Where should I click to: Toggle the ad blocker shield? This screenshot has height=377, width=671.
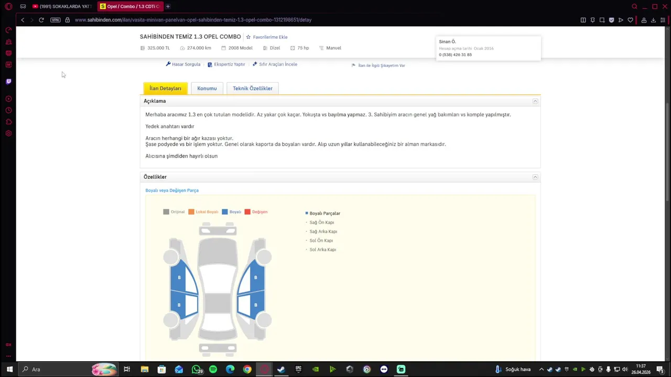coord(611,20)
